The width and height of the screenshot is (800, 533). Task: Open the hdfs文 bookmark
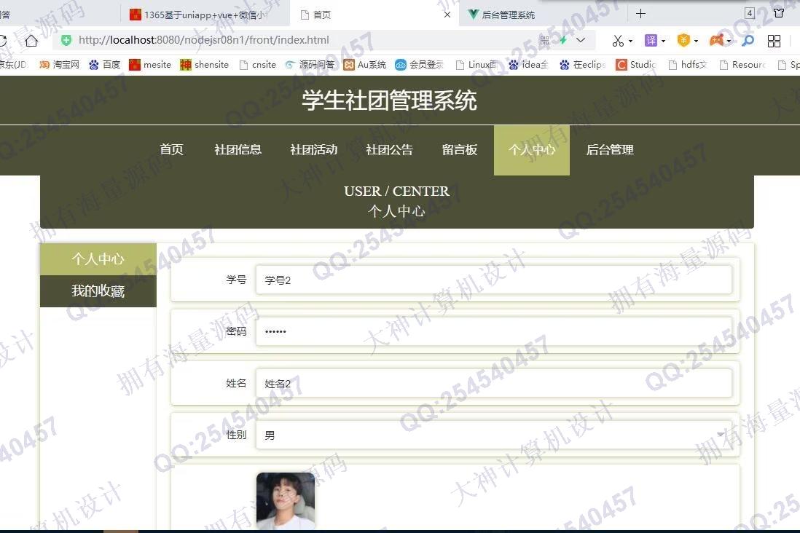pos(688,65)
